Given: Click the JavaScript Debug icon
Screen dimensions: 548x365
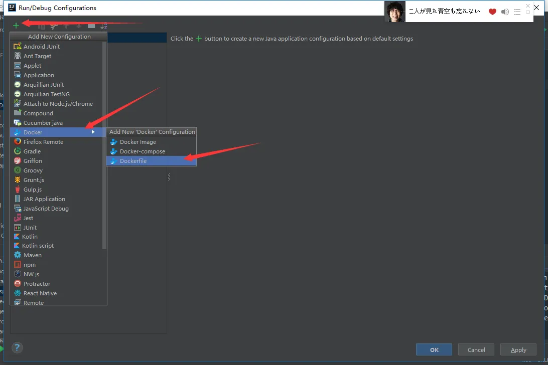Looking at the screenshot, I should point(18,208).
